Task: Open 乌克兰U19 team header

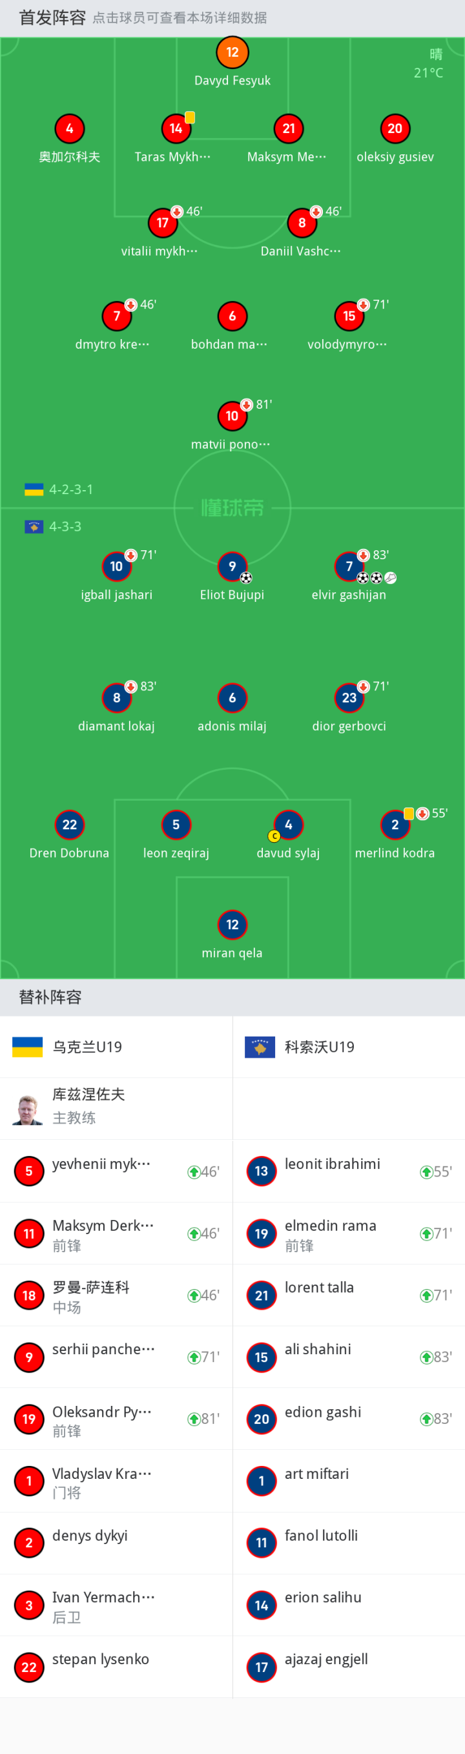Action: (x=116, y=1047)
